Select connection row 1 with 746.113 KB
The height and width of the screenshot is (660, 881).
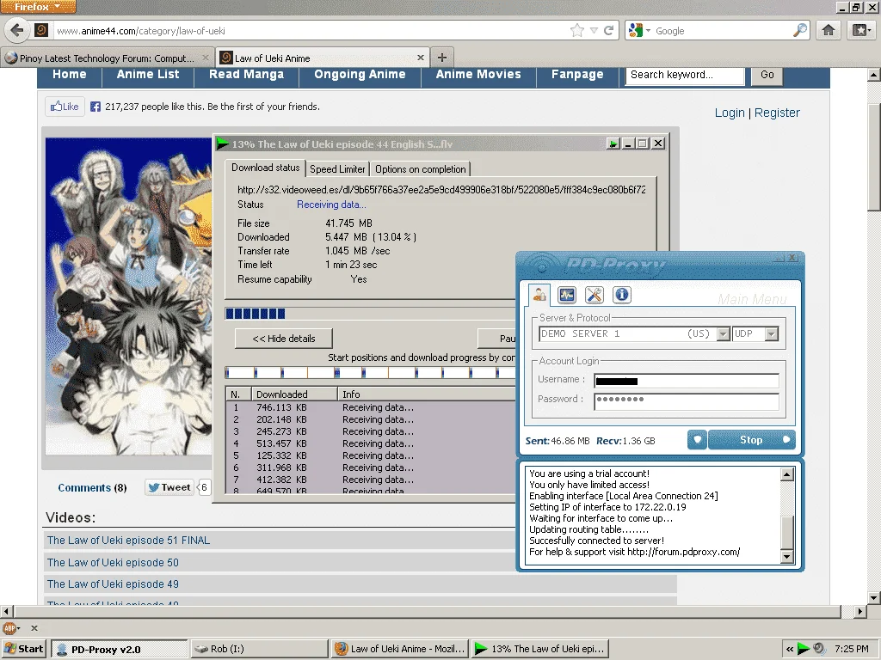pos(371,407)
